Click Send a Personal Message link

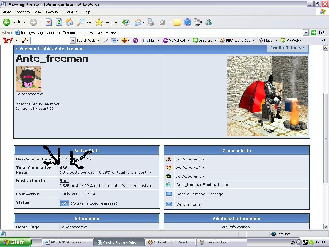200,194
